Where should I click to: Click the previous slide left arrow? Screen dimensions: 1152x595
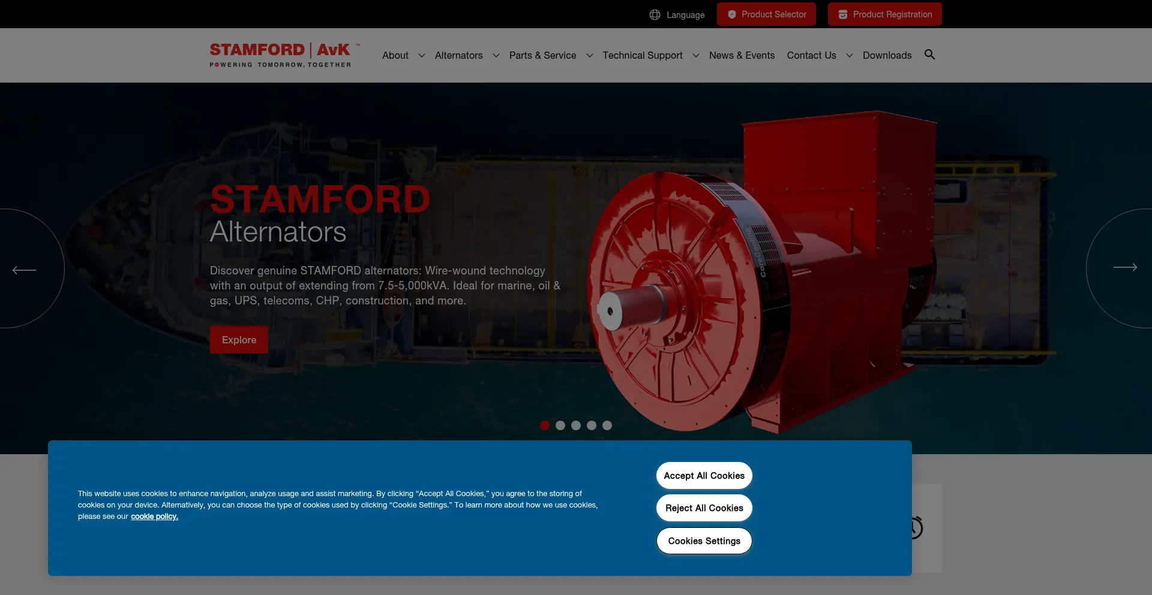[25, 270]
